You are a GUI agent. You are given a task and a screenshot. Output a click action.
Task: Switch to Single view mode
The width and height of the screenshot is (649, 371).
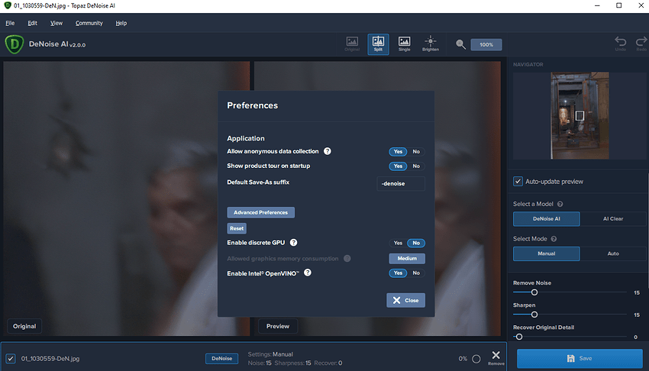coord(404,44)
